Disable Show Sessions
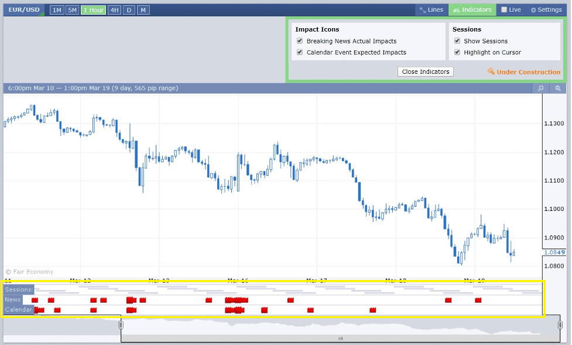Viewport: 572px width, 345px height. (x=457, y=41)
